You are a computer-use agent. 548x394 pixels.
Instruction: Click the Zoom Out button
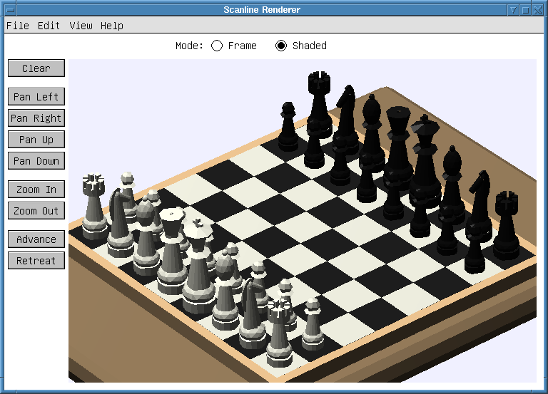coord(36,211)
